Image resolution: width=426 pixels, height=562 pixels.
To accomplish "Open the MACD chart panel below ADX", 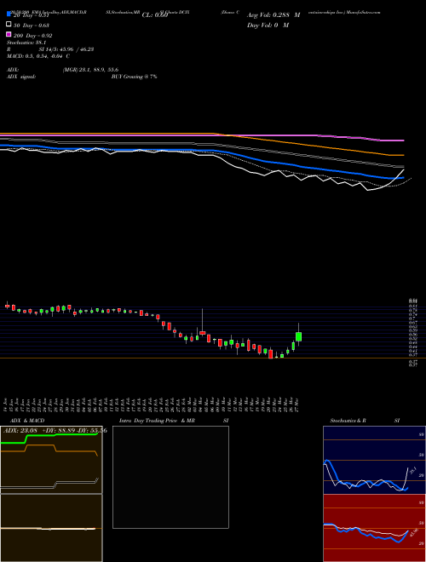I will point(51,528).
